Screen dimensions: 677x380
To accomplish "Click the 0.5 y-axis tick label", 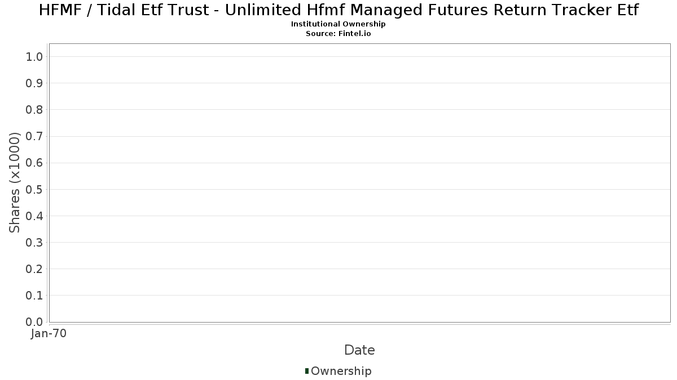I will (34, 189).
